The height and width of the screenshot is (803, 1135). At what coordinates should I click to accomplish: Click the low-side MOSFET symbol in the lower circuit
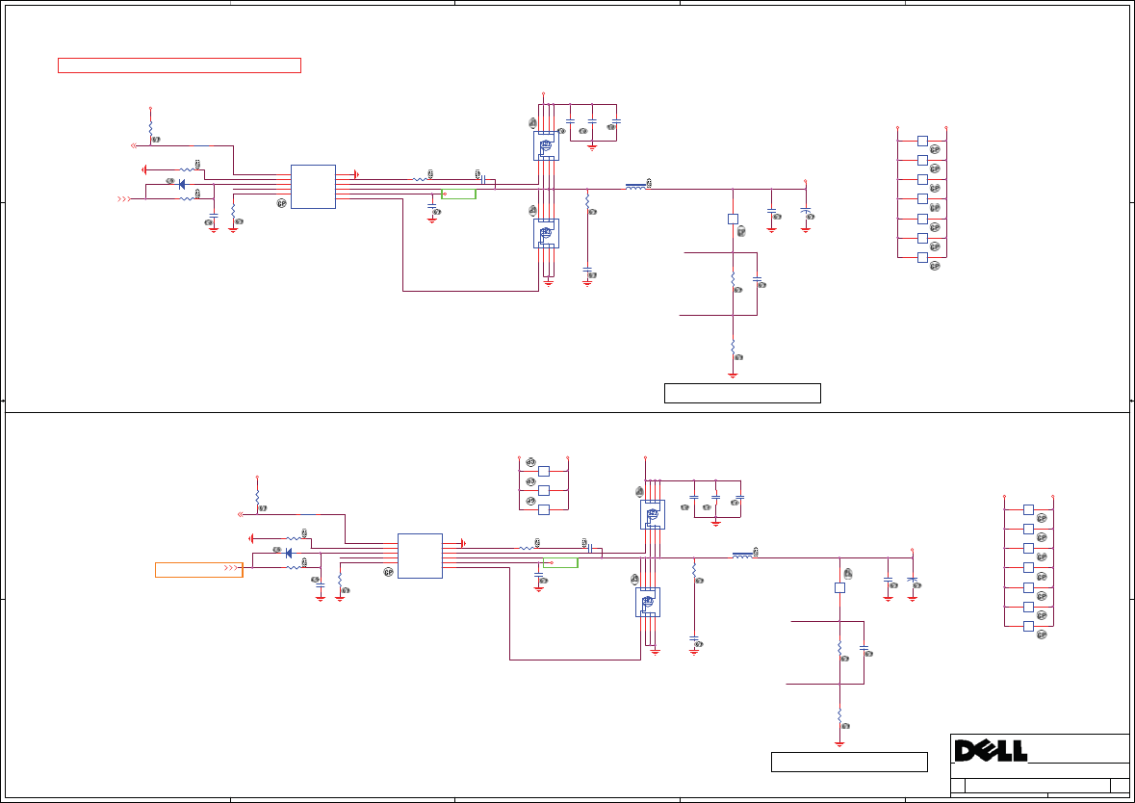point(648,603)
